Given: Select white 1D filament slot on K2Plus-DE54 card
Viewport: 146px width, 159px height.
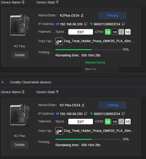Looking at the screenshot, I should (x=128, y=32).
